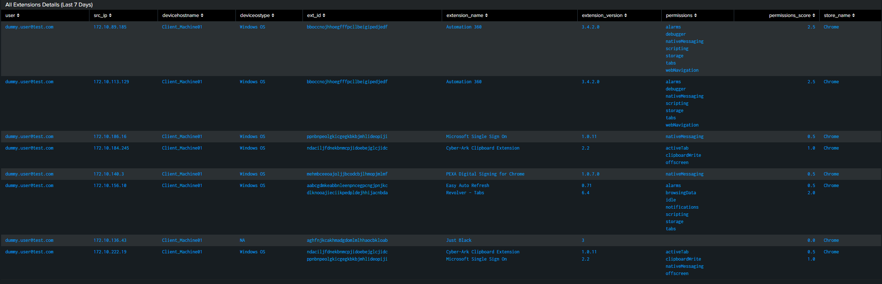Click Revolver - Tabs extension name

click(x=465, y=193)
